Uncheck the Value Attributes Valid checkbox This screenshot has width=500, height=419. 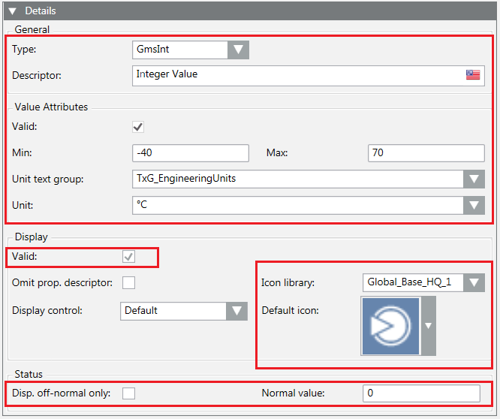click(138, 127)
